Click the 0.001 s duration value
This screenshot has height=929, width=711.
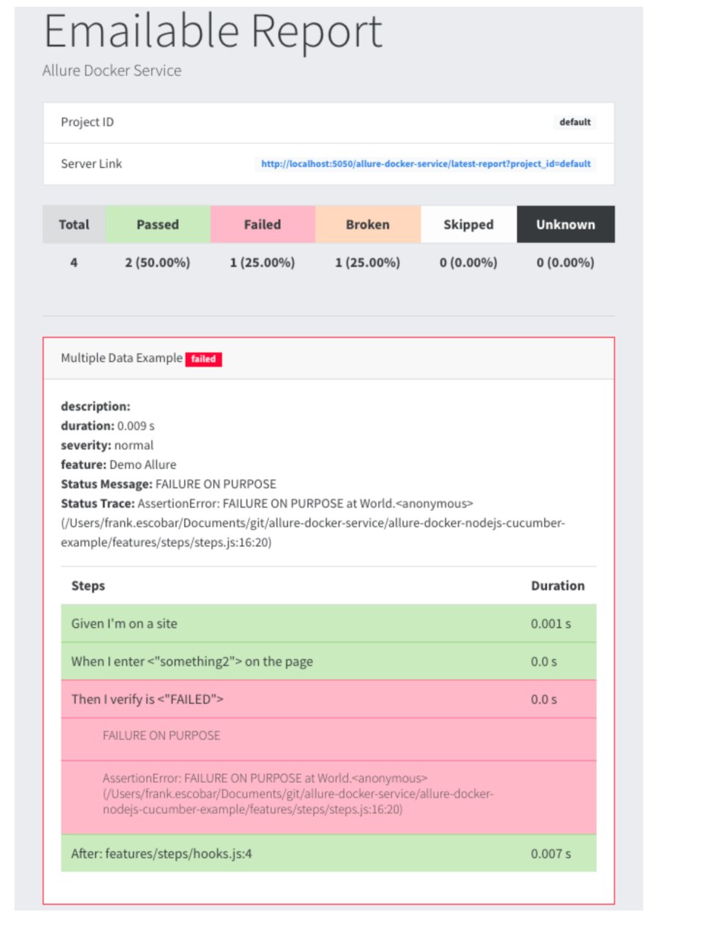click(551, 623)
